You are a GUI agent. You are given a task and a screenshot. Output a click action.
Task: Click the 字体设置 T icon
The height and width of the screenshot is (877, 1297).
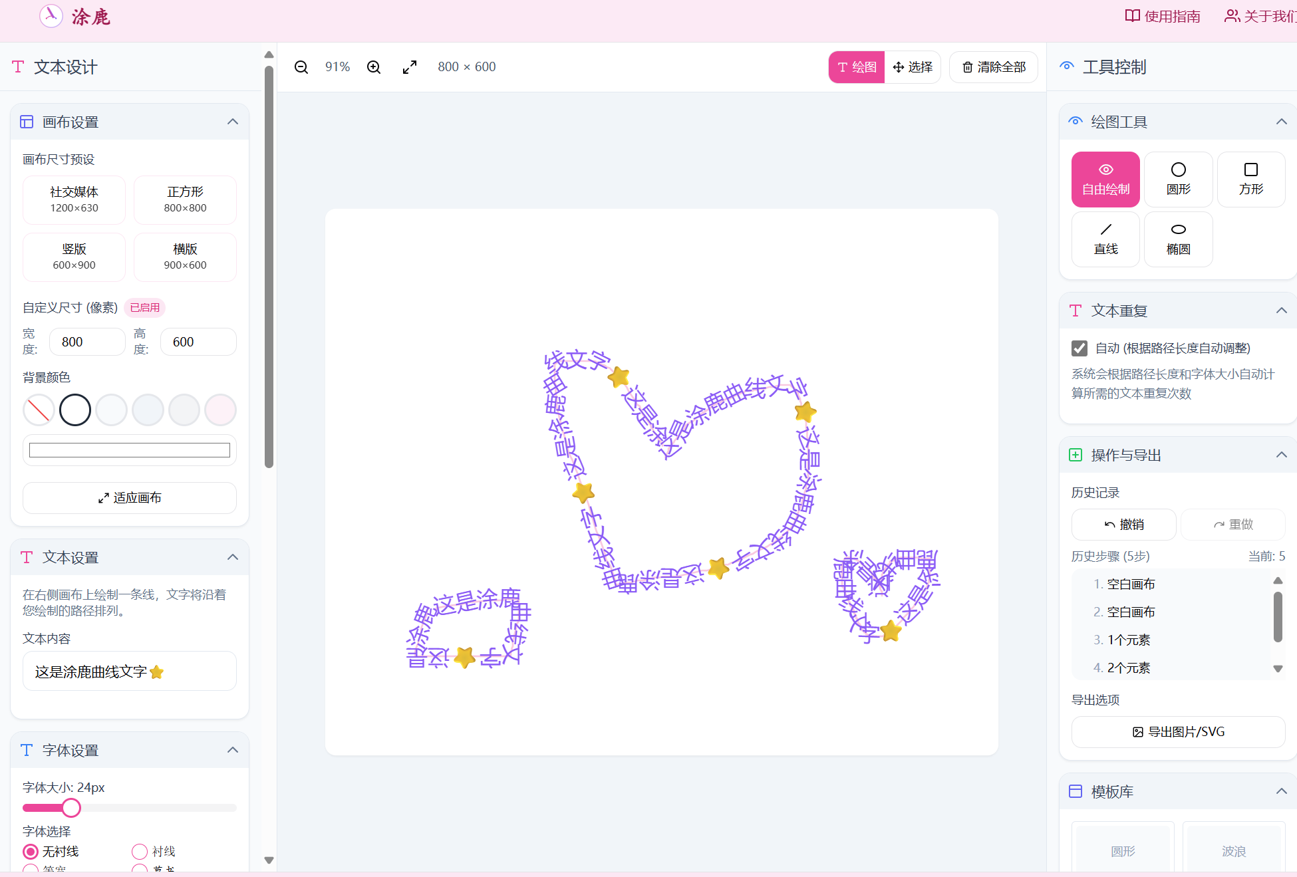pos(27,750)
